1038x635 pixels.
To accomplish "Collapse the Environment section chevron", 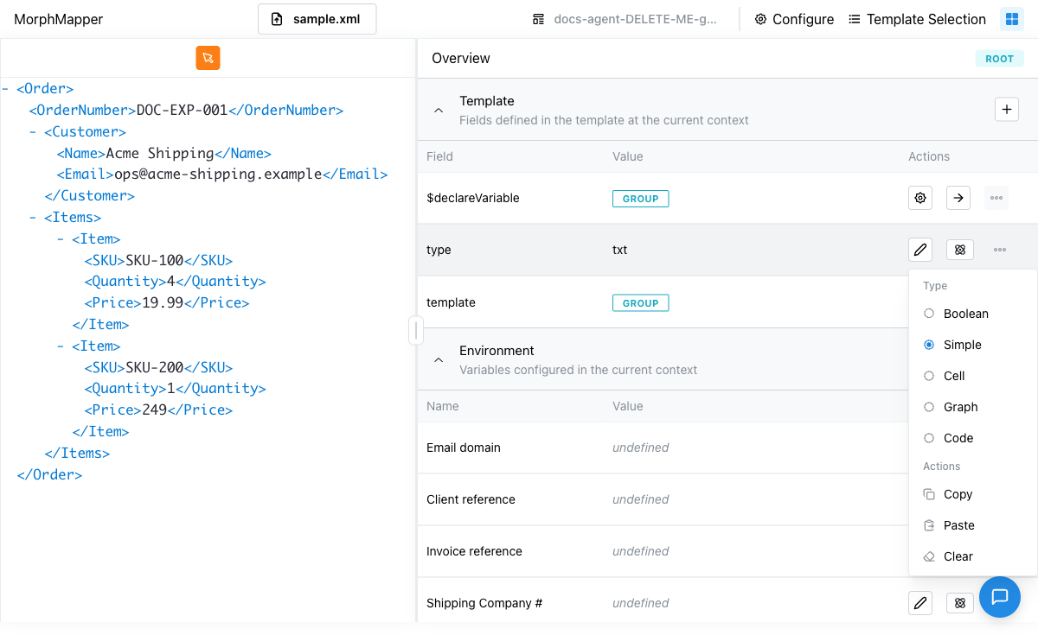I will [439, 360].
